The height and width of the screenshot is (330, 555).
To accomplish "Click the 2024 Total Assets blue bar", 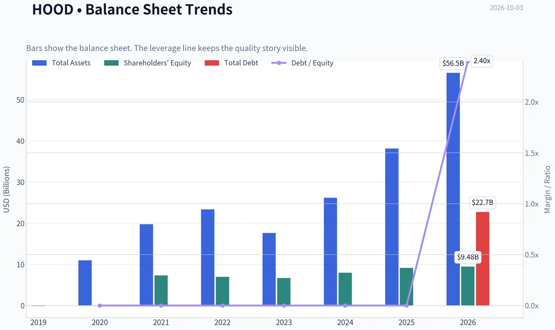I will 330,252.
